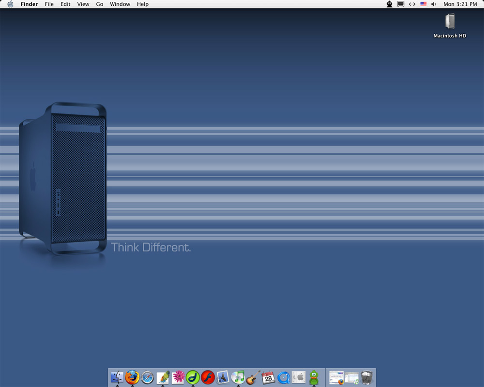This screenshot has height=387, width=484.
Task: Open the Edit menu
Action: click(65, 4)
